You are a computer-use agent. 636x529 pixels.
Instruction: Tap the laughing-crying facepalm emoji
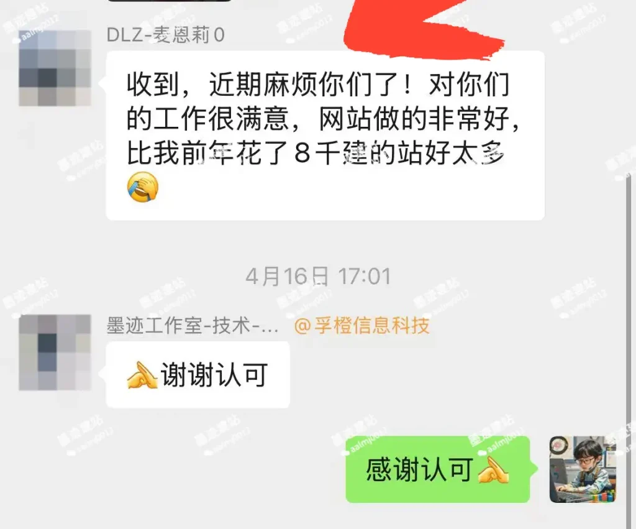click(142, 187)
